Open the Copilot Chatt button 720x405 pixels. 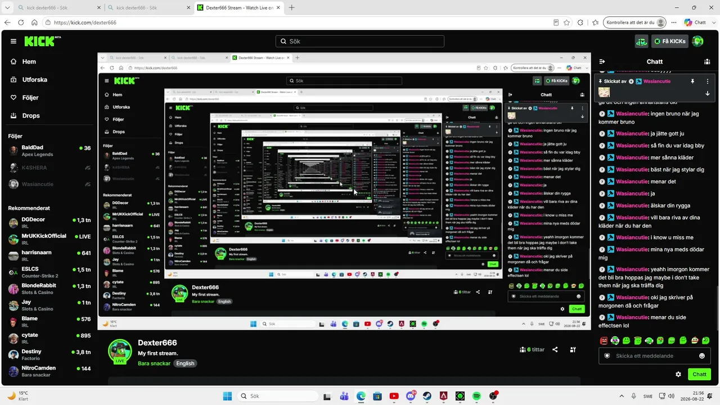pyautogui.click(x=695, y=22)
